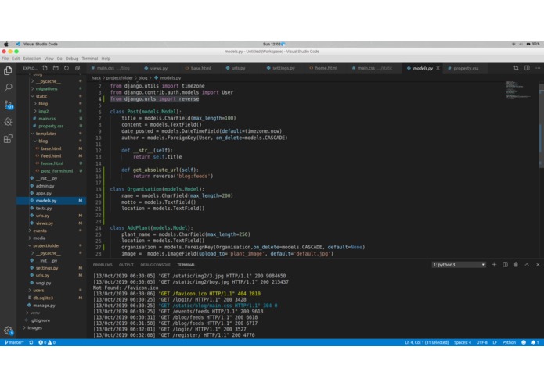544x386 pixels.
Task: Click the New Folder icon in Explorer
Action: pyautogui.click(x=56, y=68)
